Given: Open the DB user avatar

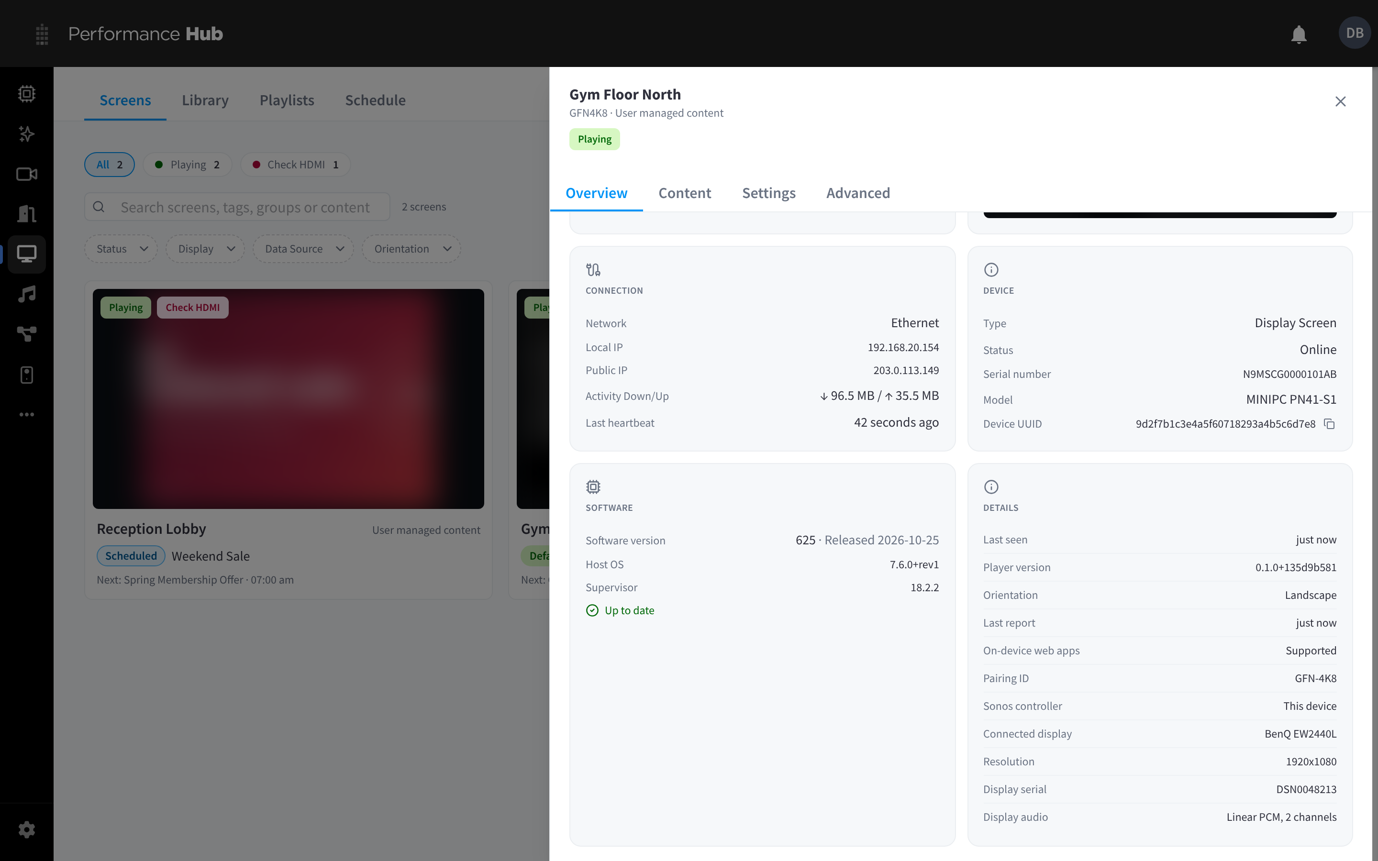Looking at the screenshot, I should (x=1355, y=33).
